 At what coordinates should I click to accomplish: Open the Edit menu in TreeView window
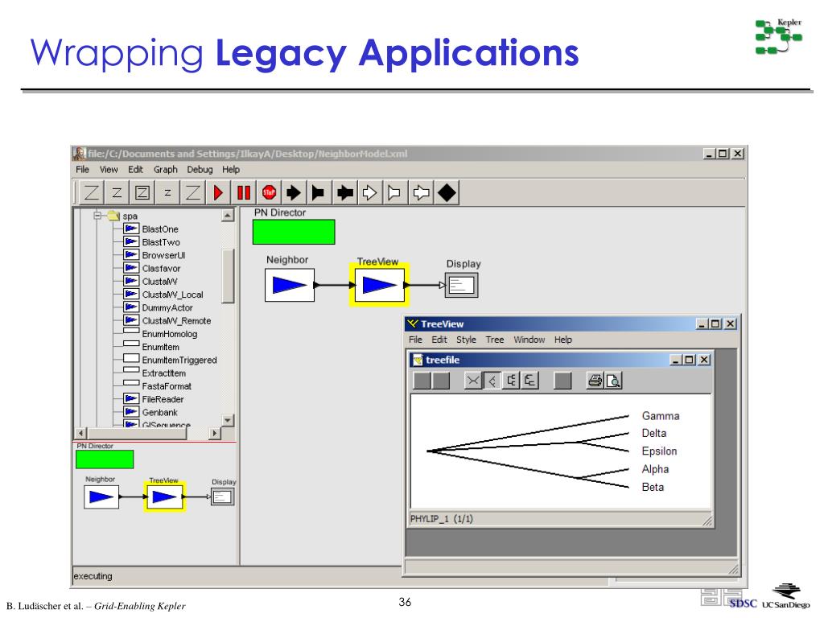[x=439, y=340]
